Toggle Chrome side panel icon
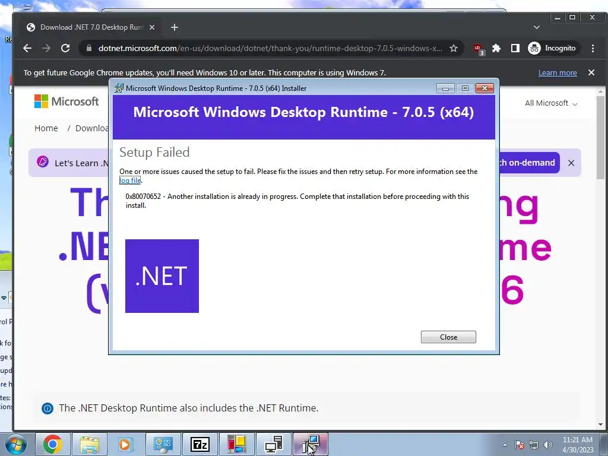Image resolution: width=608 pixels, height=456 pixels. pos(515,48)
